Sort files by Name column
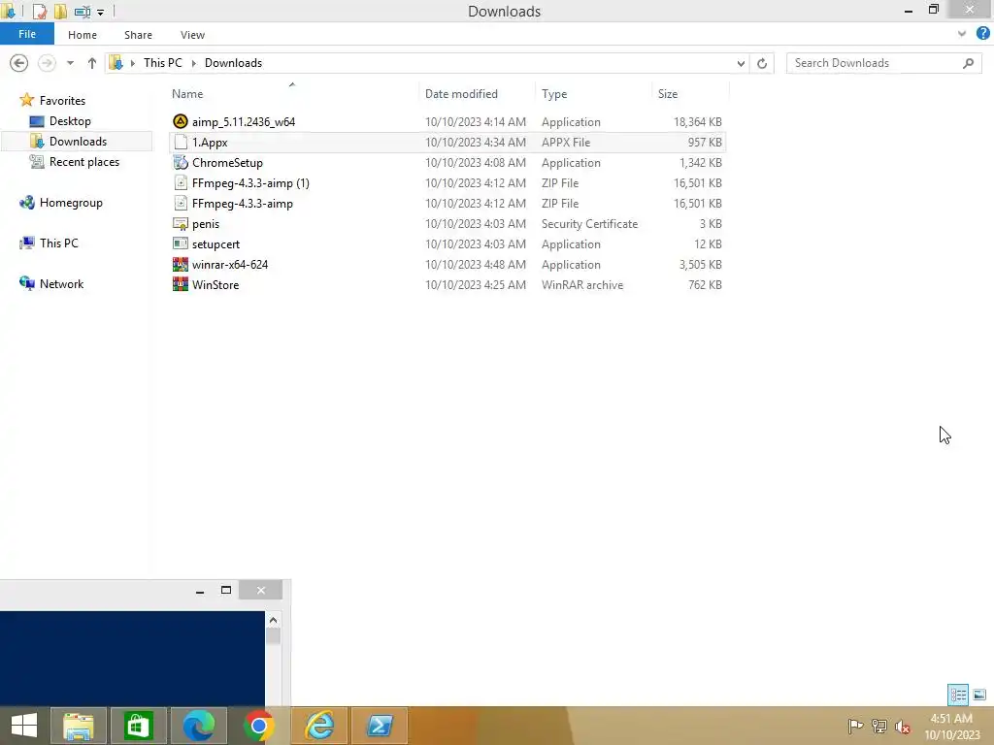Viewport: 994px width, 745px height. pyautogui.click(x=187, y=94)
